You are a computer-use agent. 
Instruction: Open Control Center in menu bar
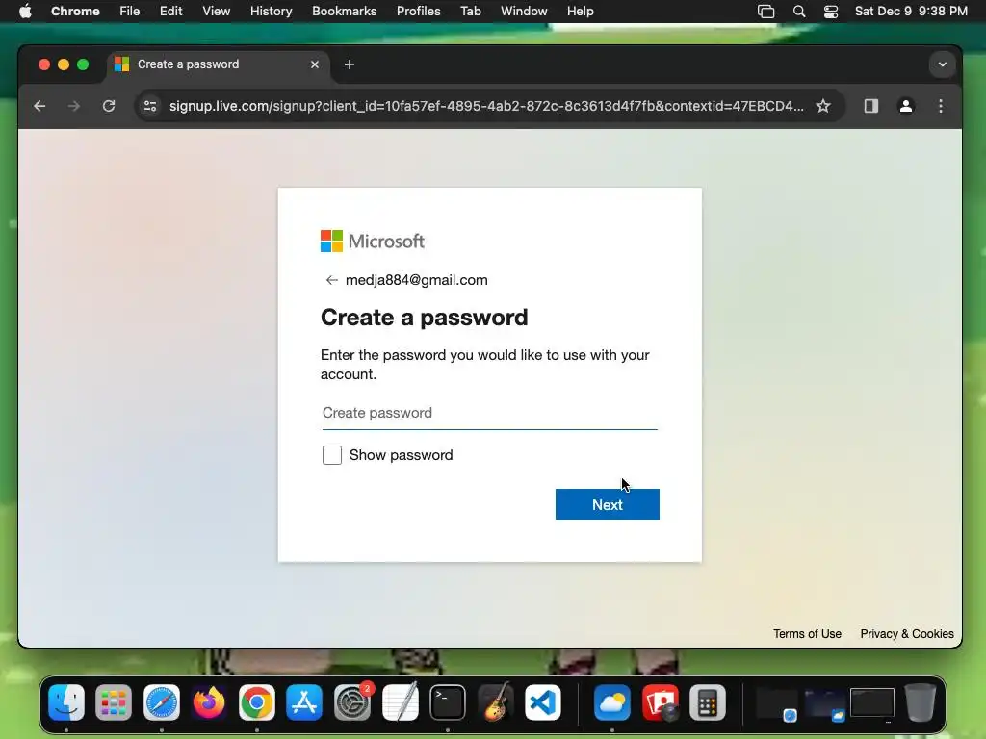click(831, 12)
